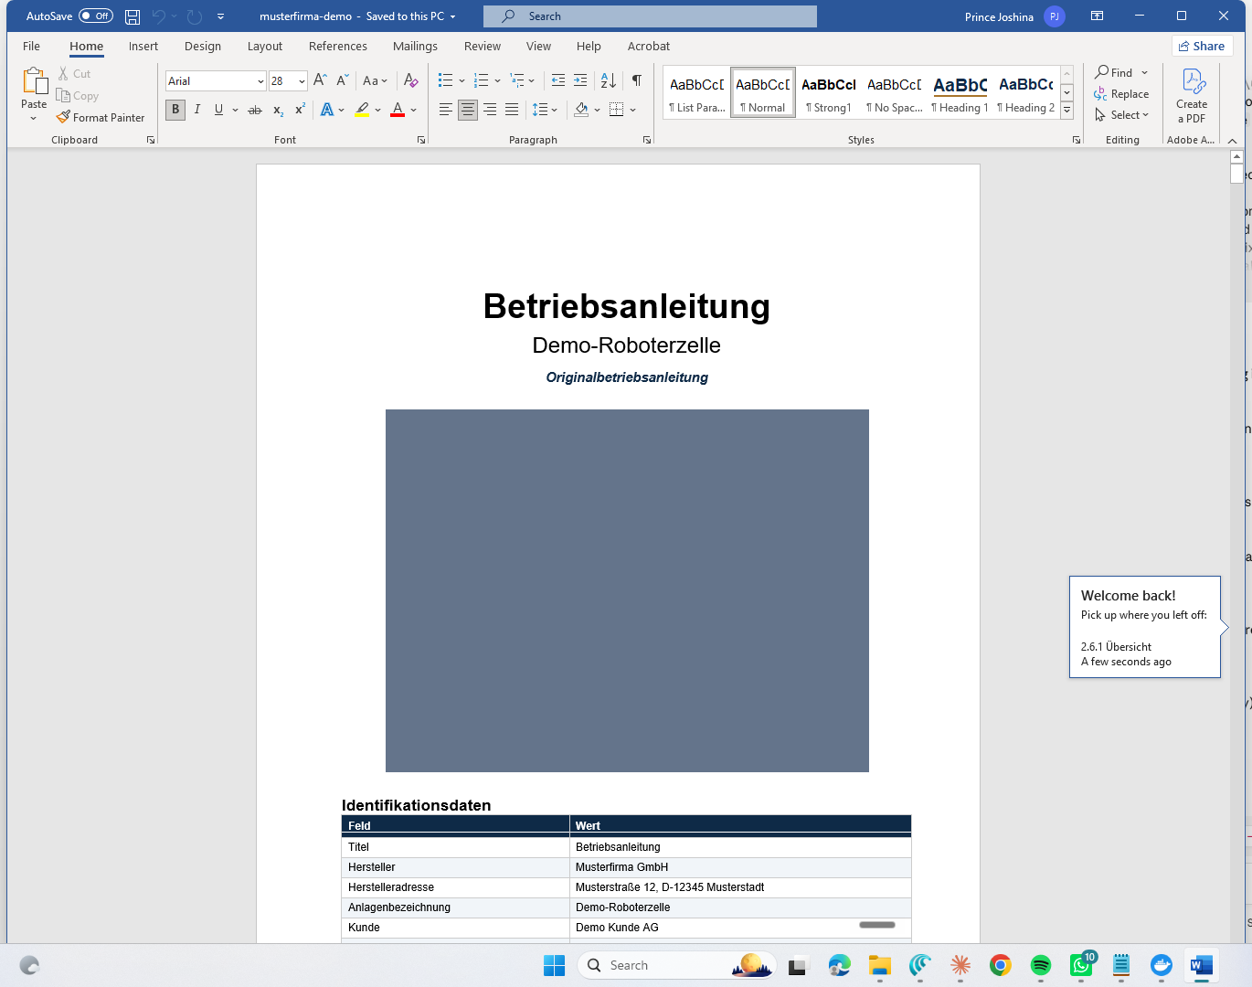Image resolution: width=1252 pixels, height=987 pixels.
Task: Toggle center alignment
Action: [x=468, y=110]
